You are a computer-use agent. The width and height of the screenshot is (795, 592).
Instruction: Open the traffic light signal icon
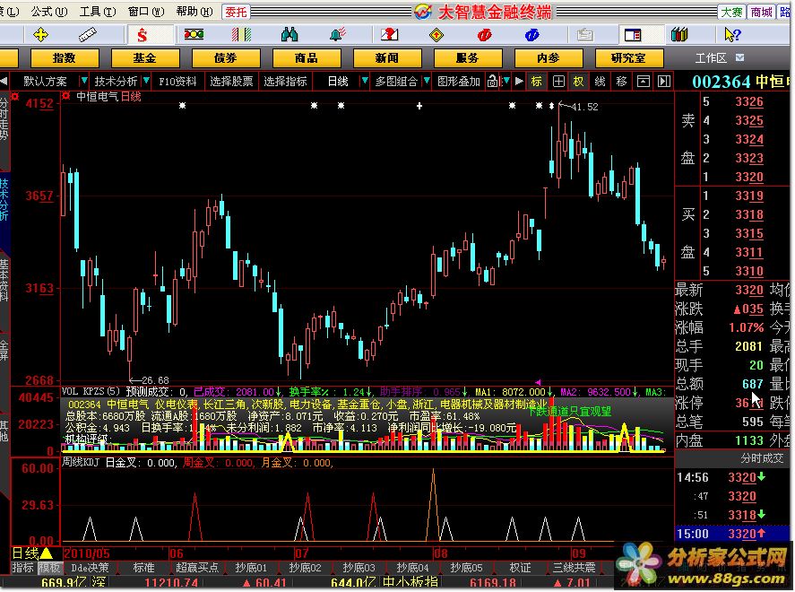click(x=194, y=34)
